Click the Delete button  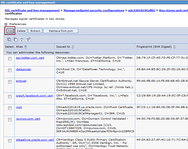(21, 31)
